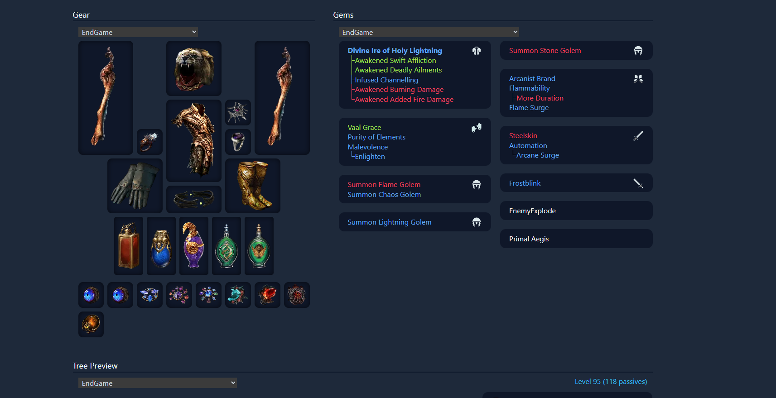Click the helmet icon beside Summon Stone Golem
776x398 pixels.
pyautogui.click(x=638, y=51)
